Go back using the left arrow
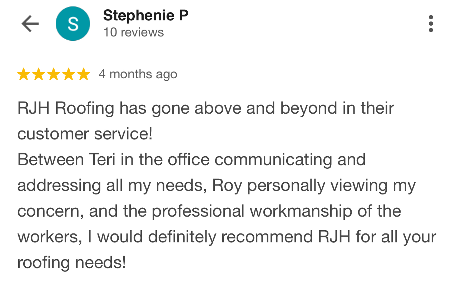The image size is (461, 291). [x=30, y=24]
